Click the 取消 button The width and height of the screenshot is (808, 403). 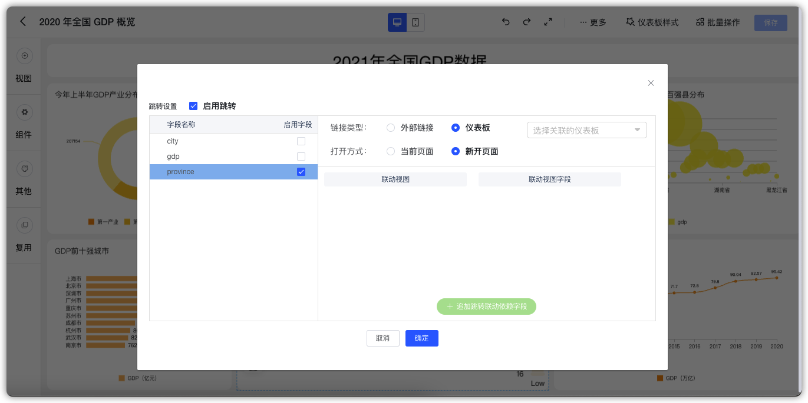coord(382,338)
